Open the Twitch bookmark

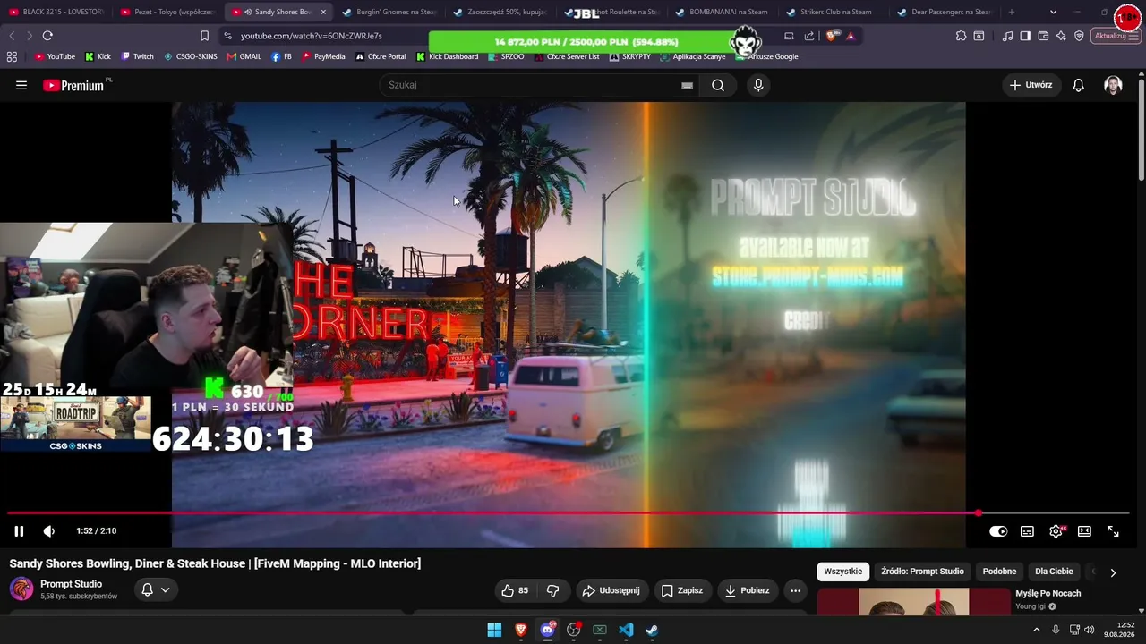tap(137, 56)
